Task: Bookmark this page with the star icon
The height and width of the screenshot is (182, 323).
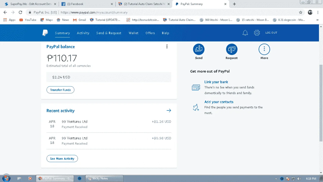Action: pos(301,12)
